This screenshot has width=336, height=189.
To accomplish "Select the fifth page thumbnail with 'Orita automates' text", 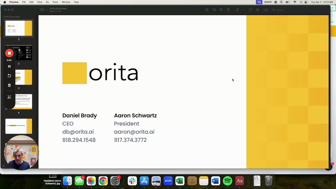I will point(19,126).
